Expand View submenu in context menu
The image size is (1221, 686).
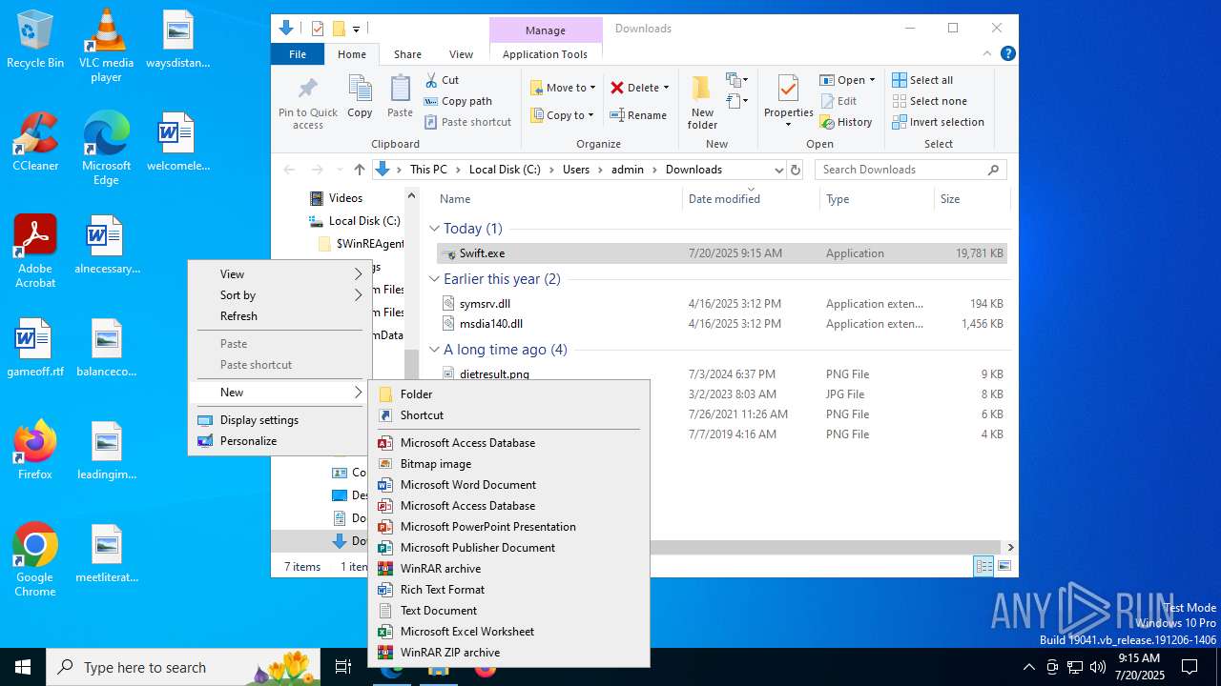point(279,274)
